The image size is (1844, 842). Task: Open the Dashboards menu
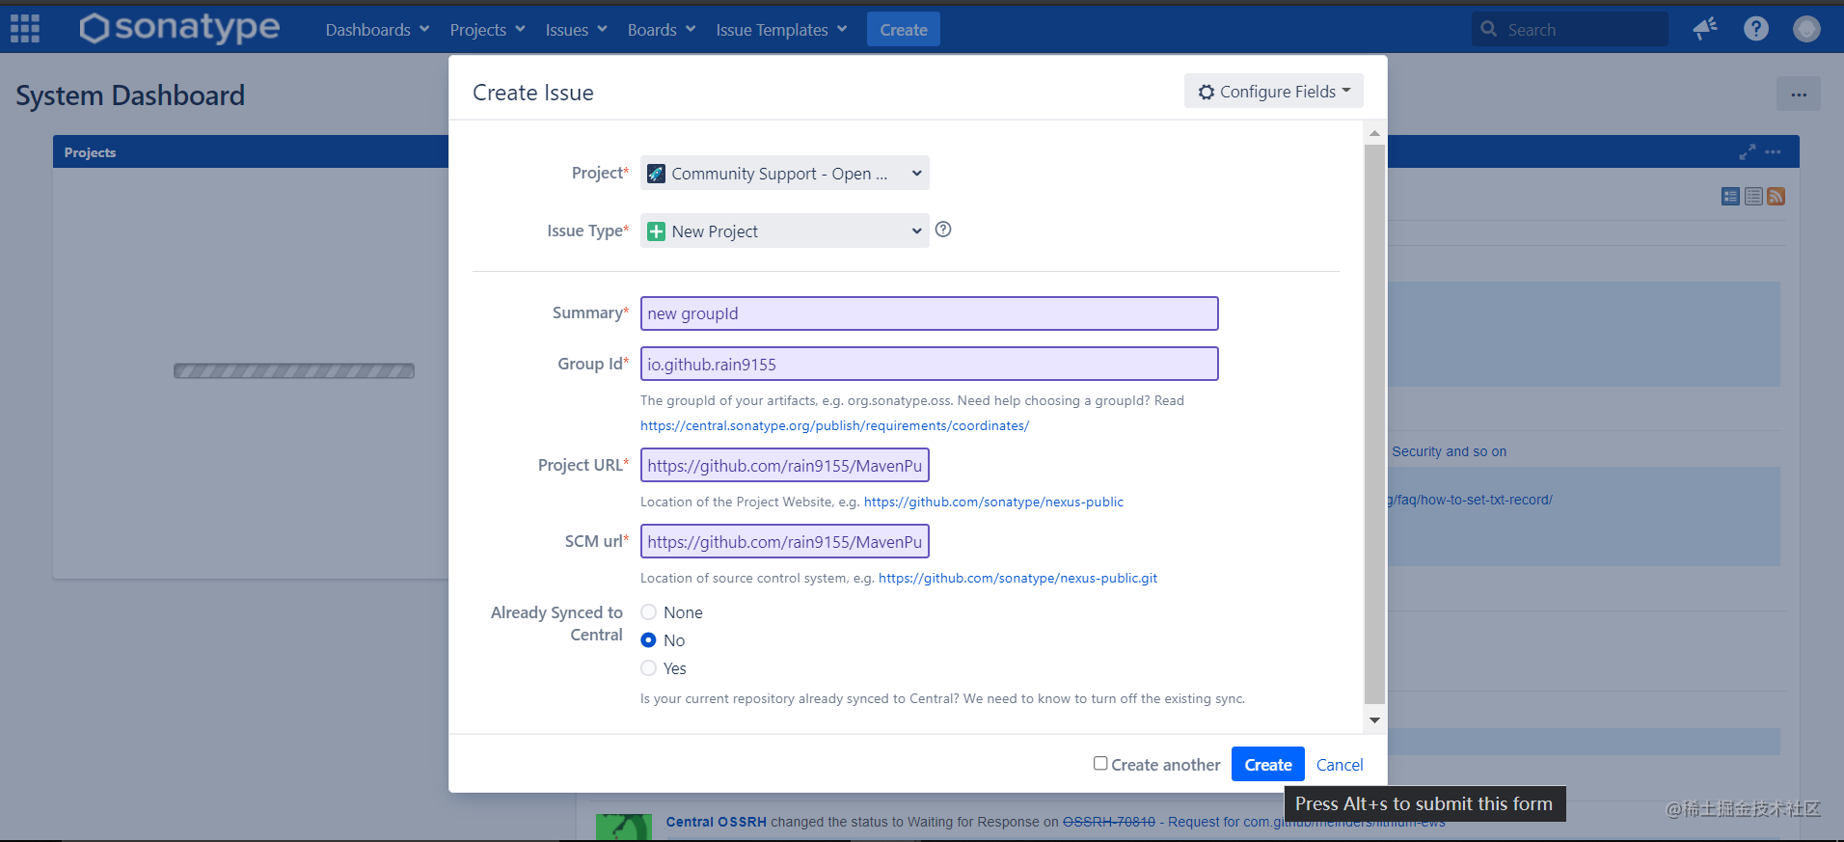point(377,30)
